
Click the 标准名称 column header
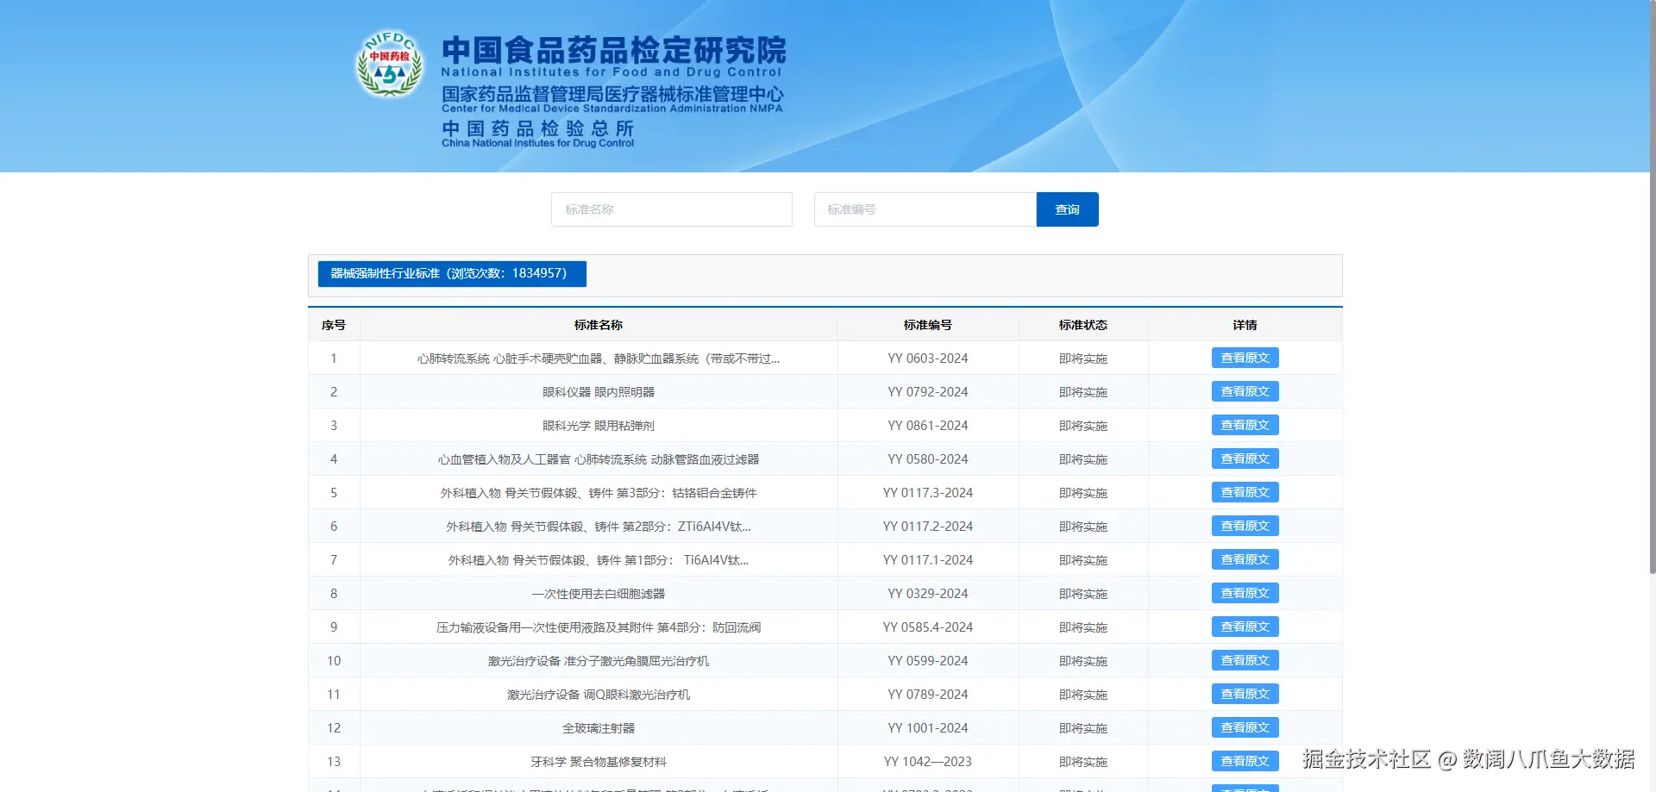pos(599,325)
